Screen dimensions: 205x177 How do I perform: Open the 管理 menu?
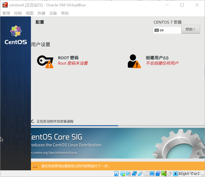point(6,13)
